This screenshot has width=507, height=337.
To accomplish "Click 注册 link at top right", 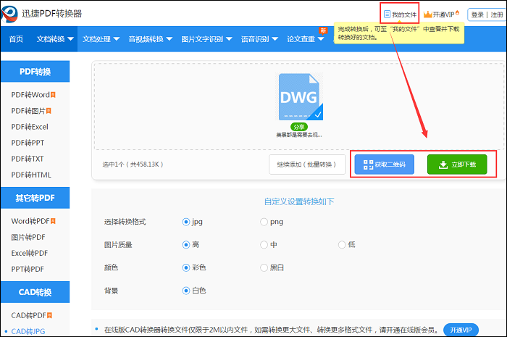I will [x=497, y=14].
